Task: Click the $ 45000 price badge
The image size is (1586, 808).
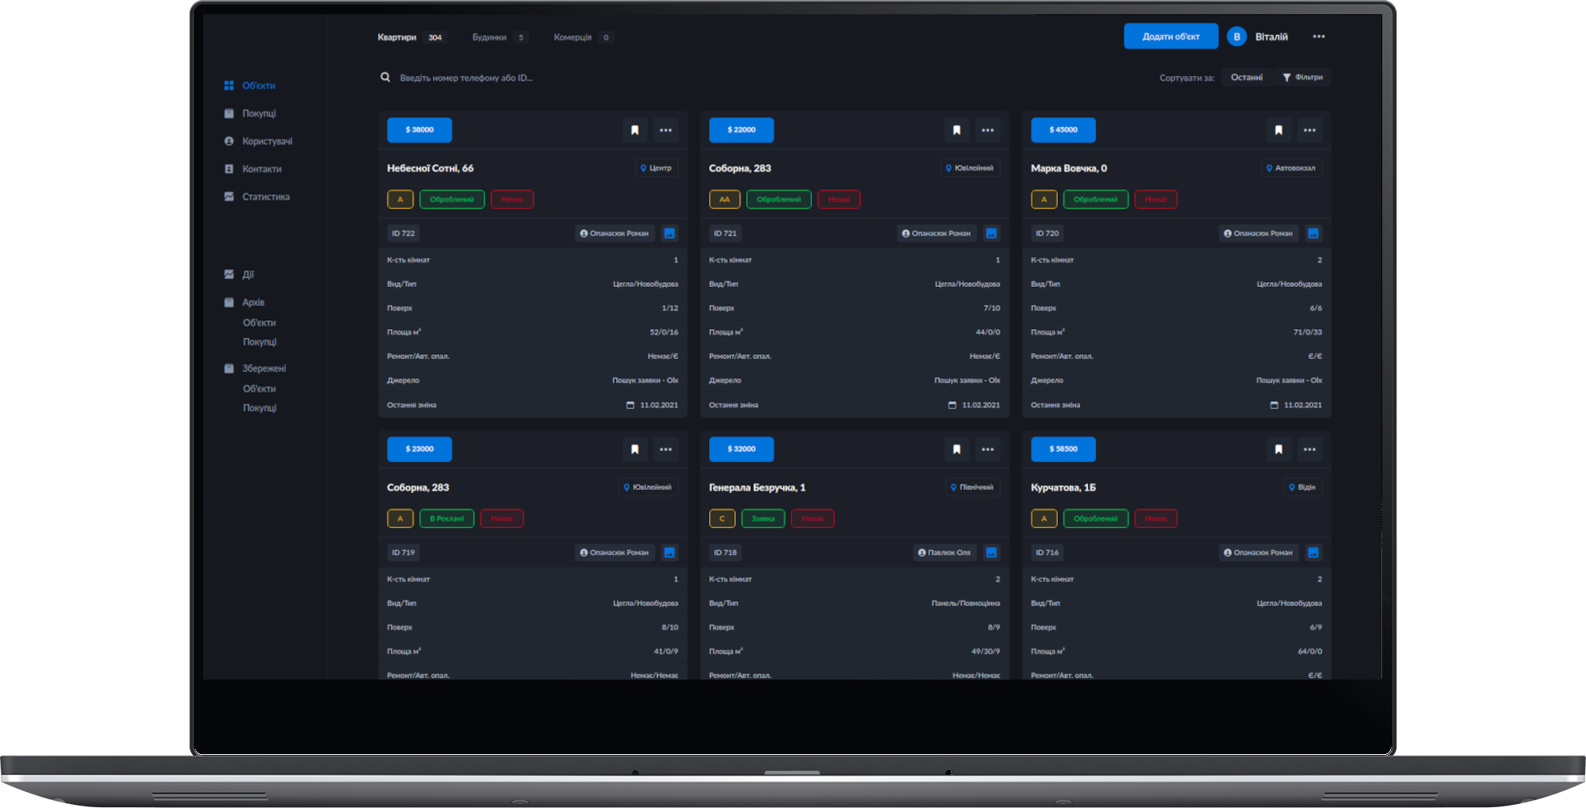Action: point(1063,130)
